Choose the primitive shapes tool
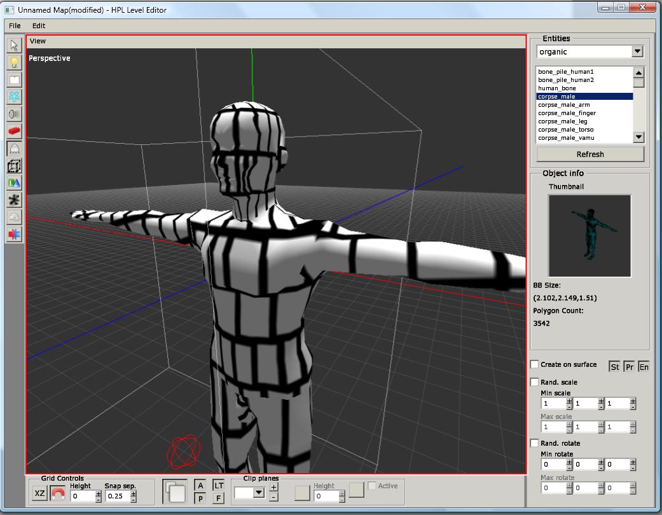The width and height of the screenshot is (662, 515). [x=14, y=182]
